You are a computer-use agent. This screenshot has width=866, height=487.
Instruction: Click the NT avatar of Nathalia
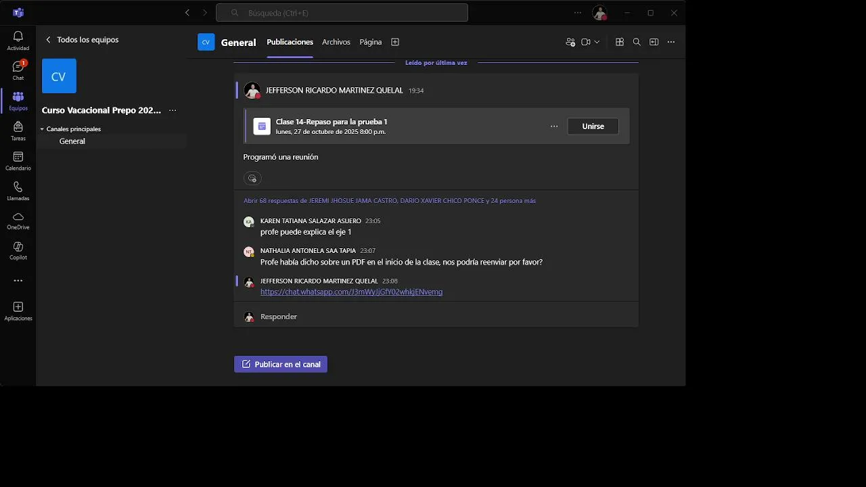pos(249,252)
